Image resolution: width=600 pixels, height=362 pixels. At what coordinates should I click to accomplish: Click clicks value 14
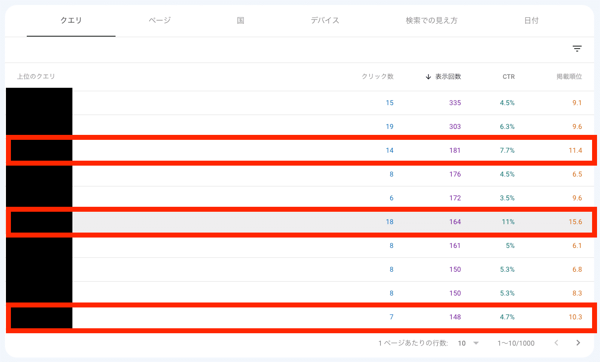coord(390,150)
